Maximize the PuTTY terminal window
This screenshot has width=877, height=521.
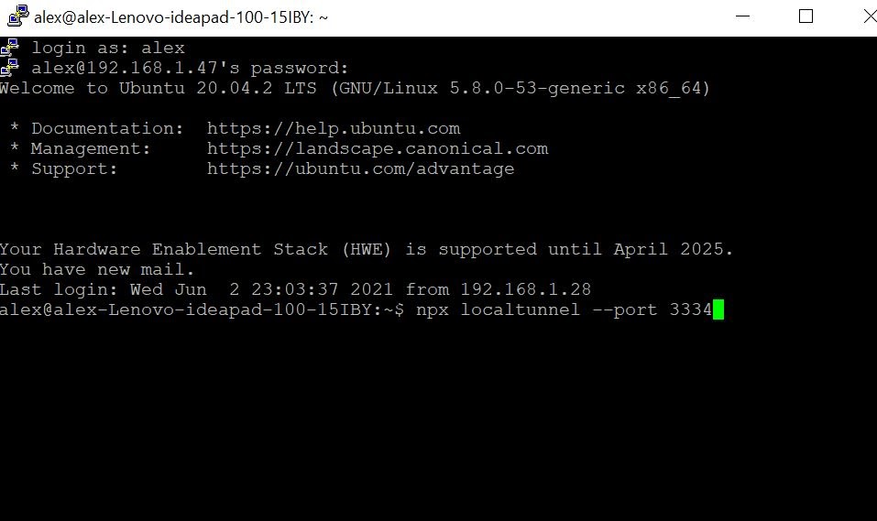click(806, 16)
